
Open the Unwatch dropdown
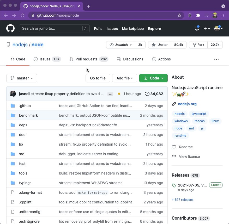tap(121, 45)
